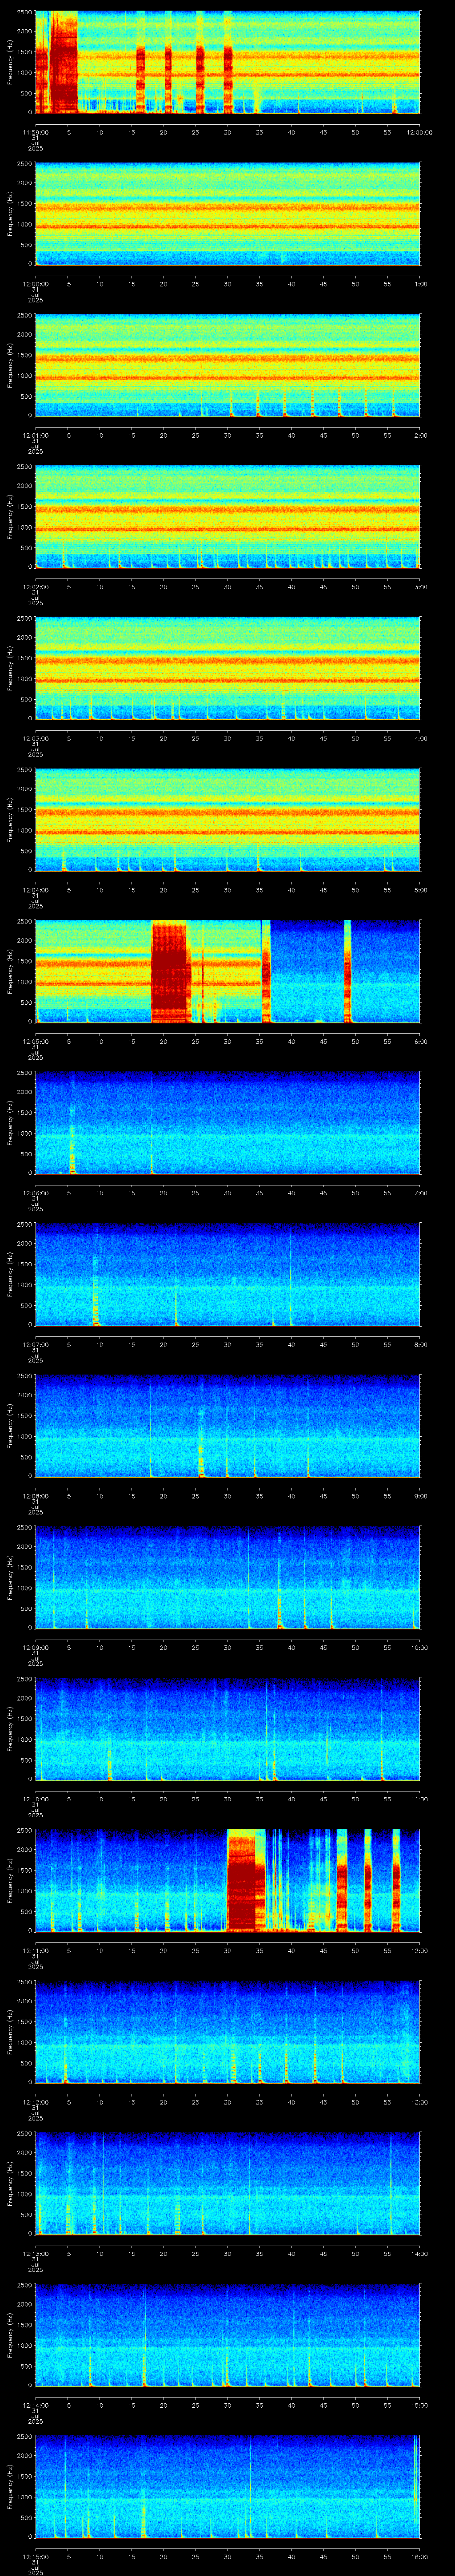
Task: Click the "12:13:00" start time label
Action: pyautogui.click(x=35, y=2254)
